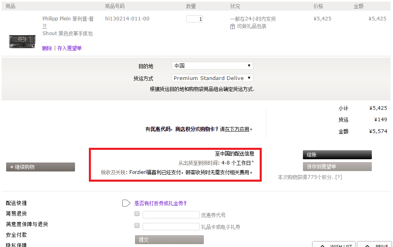The image size is (393, 247).
Task: Click the total amount ¥5,574
Action: point(378,131)
